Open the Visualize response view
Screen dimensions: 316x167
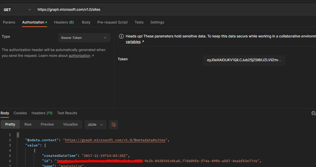click(70, 124)
